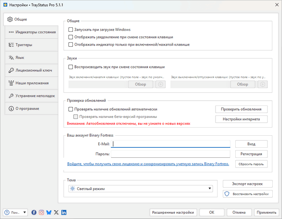This screenshot has width=282, height=219.
Task: Go to Лицензионный ключ tab
Action: [x=31, y=70]
